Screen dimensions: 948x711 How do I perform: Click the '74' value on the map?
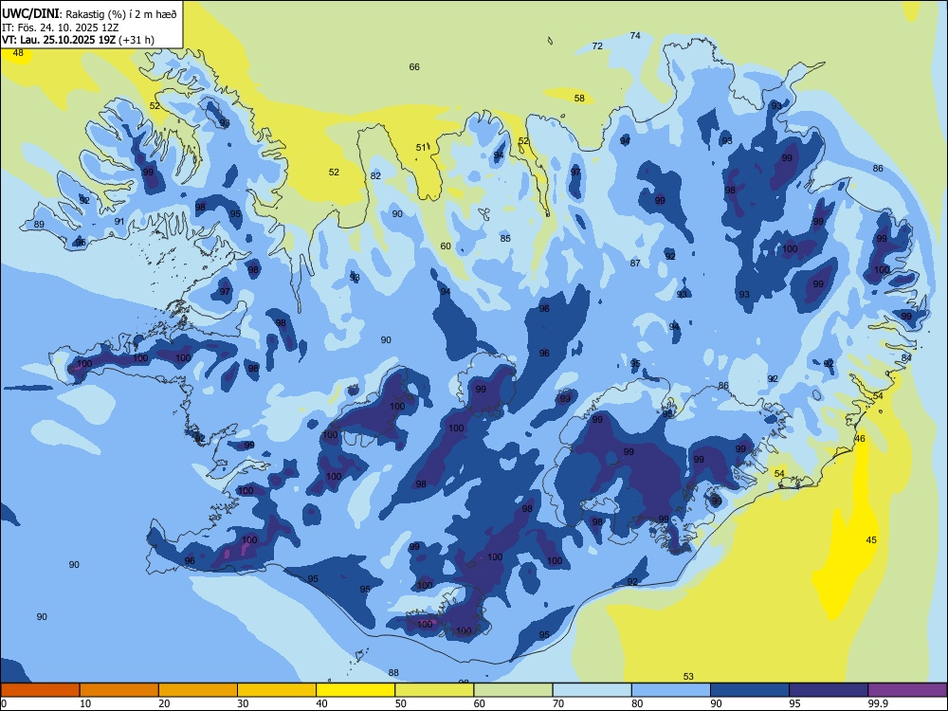point(635,36)
